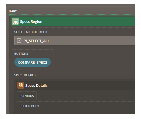Click the SELECT ALL CHECKBOX slot label
This screenshot has height=119, width=141.
tap(31, 32)
